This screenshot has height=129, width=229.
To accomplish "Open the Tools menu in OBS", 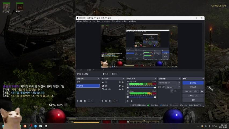I will pos(124,21).
